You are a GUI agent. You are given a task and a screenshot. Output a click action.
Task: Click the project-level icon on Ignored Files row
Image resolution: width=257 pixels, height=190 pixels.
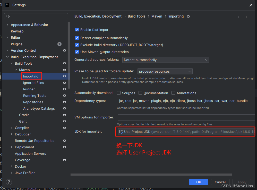tap(64, 83)
